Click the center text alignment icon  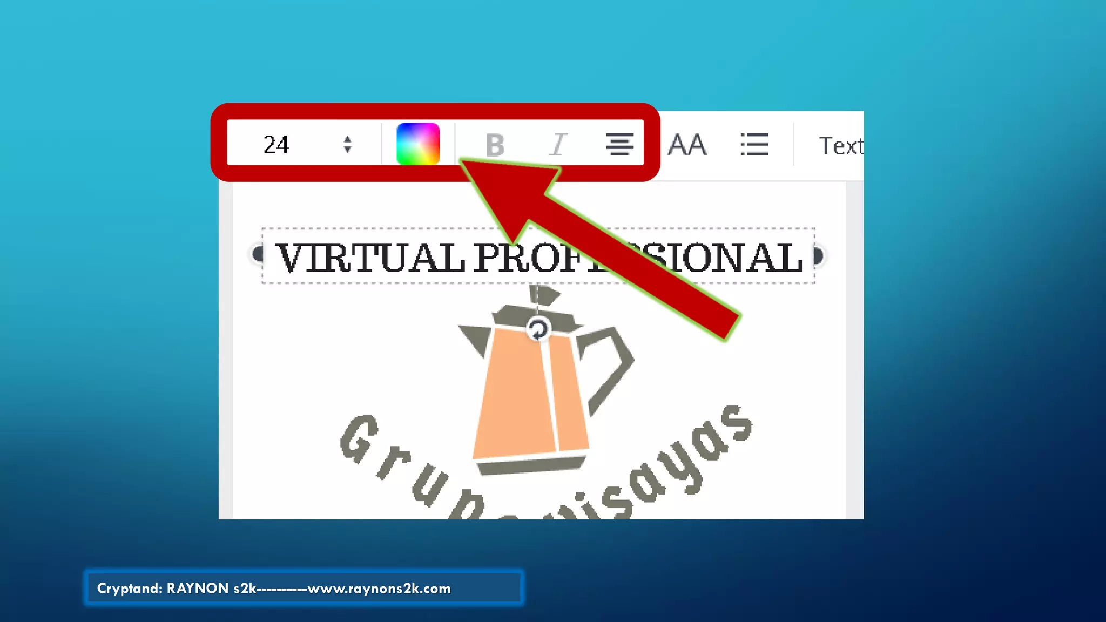(619, 145)
